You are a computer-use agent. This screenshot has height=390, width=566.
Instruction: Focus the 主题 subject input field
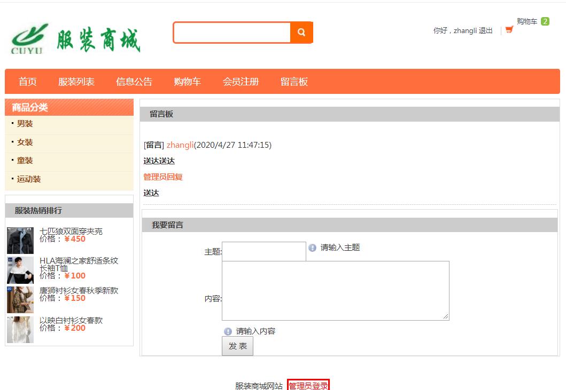[263, 251]
